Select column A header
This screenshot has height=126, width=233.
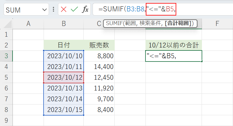point(28,24)
